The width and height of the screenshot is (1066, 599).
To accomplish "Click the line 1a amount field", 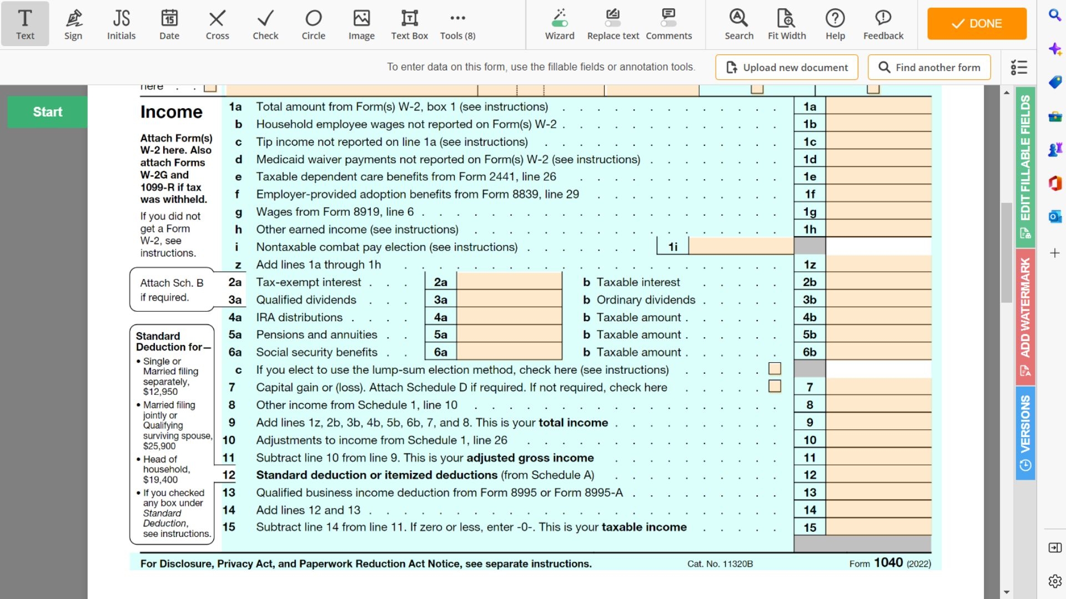I will pos(878,106).
